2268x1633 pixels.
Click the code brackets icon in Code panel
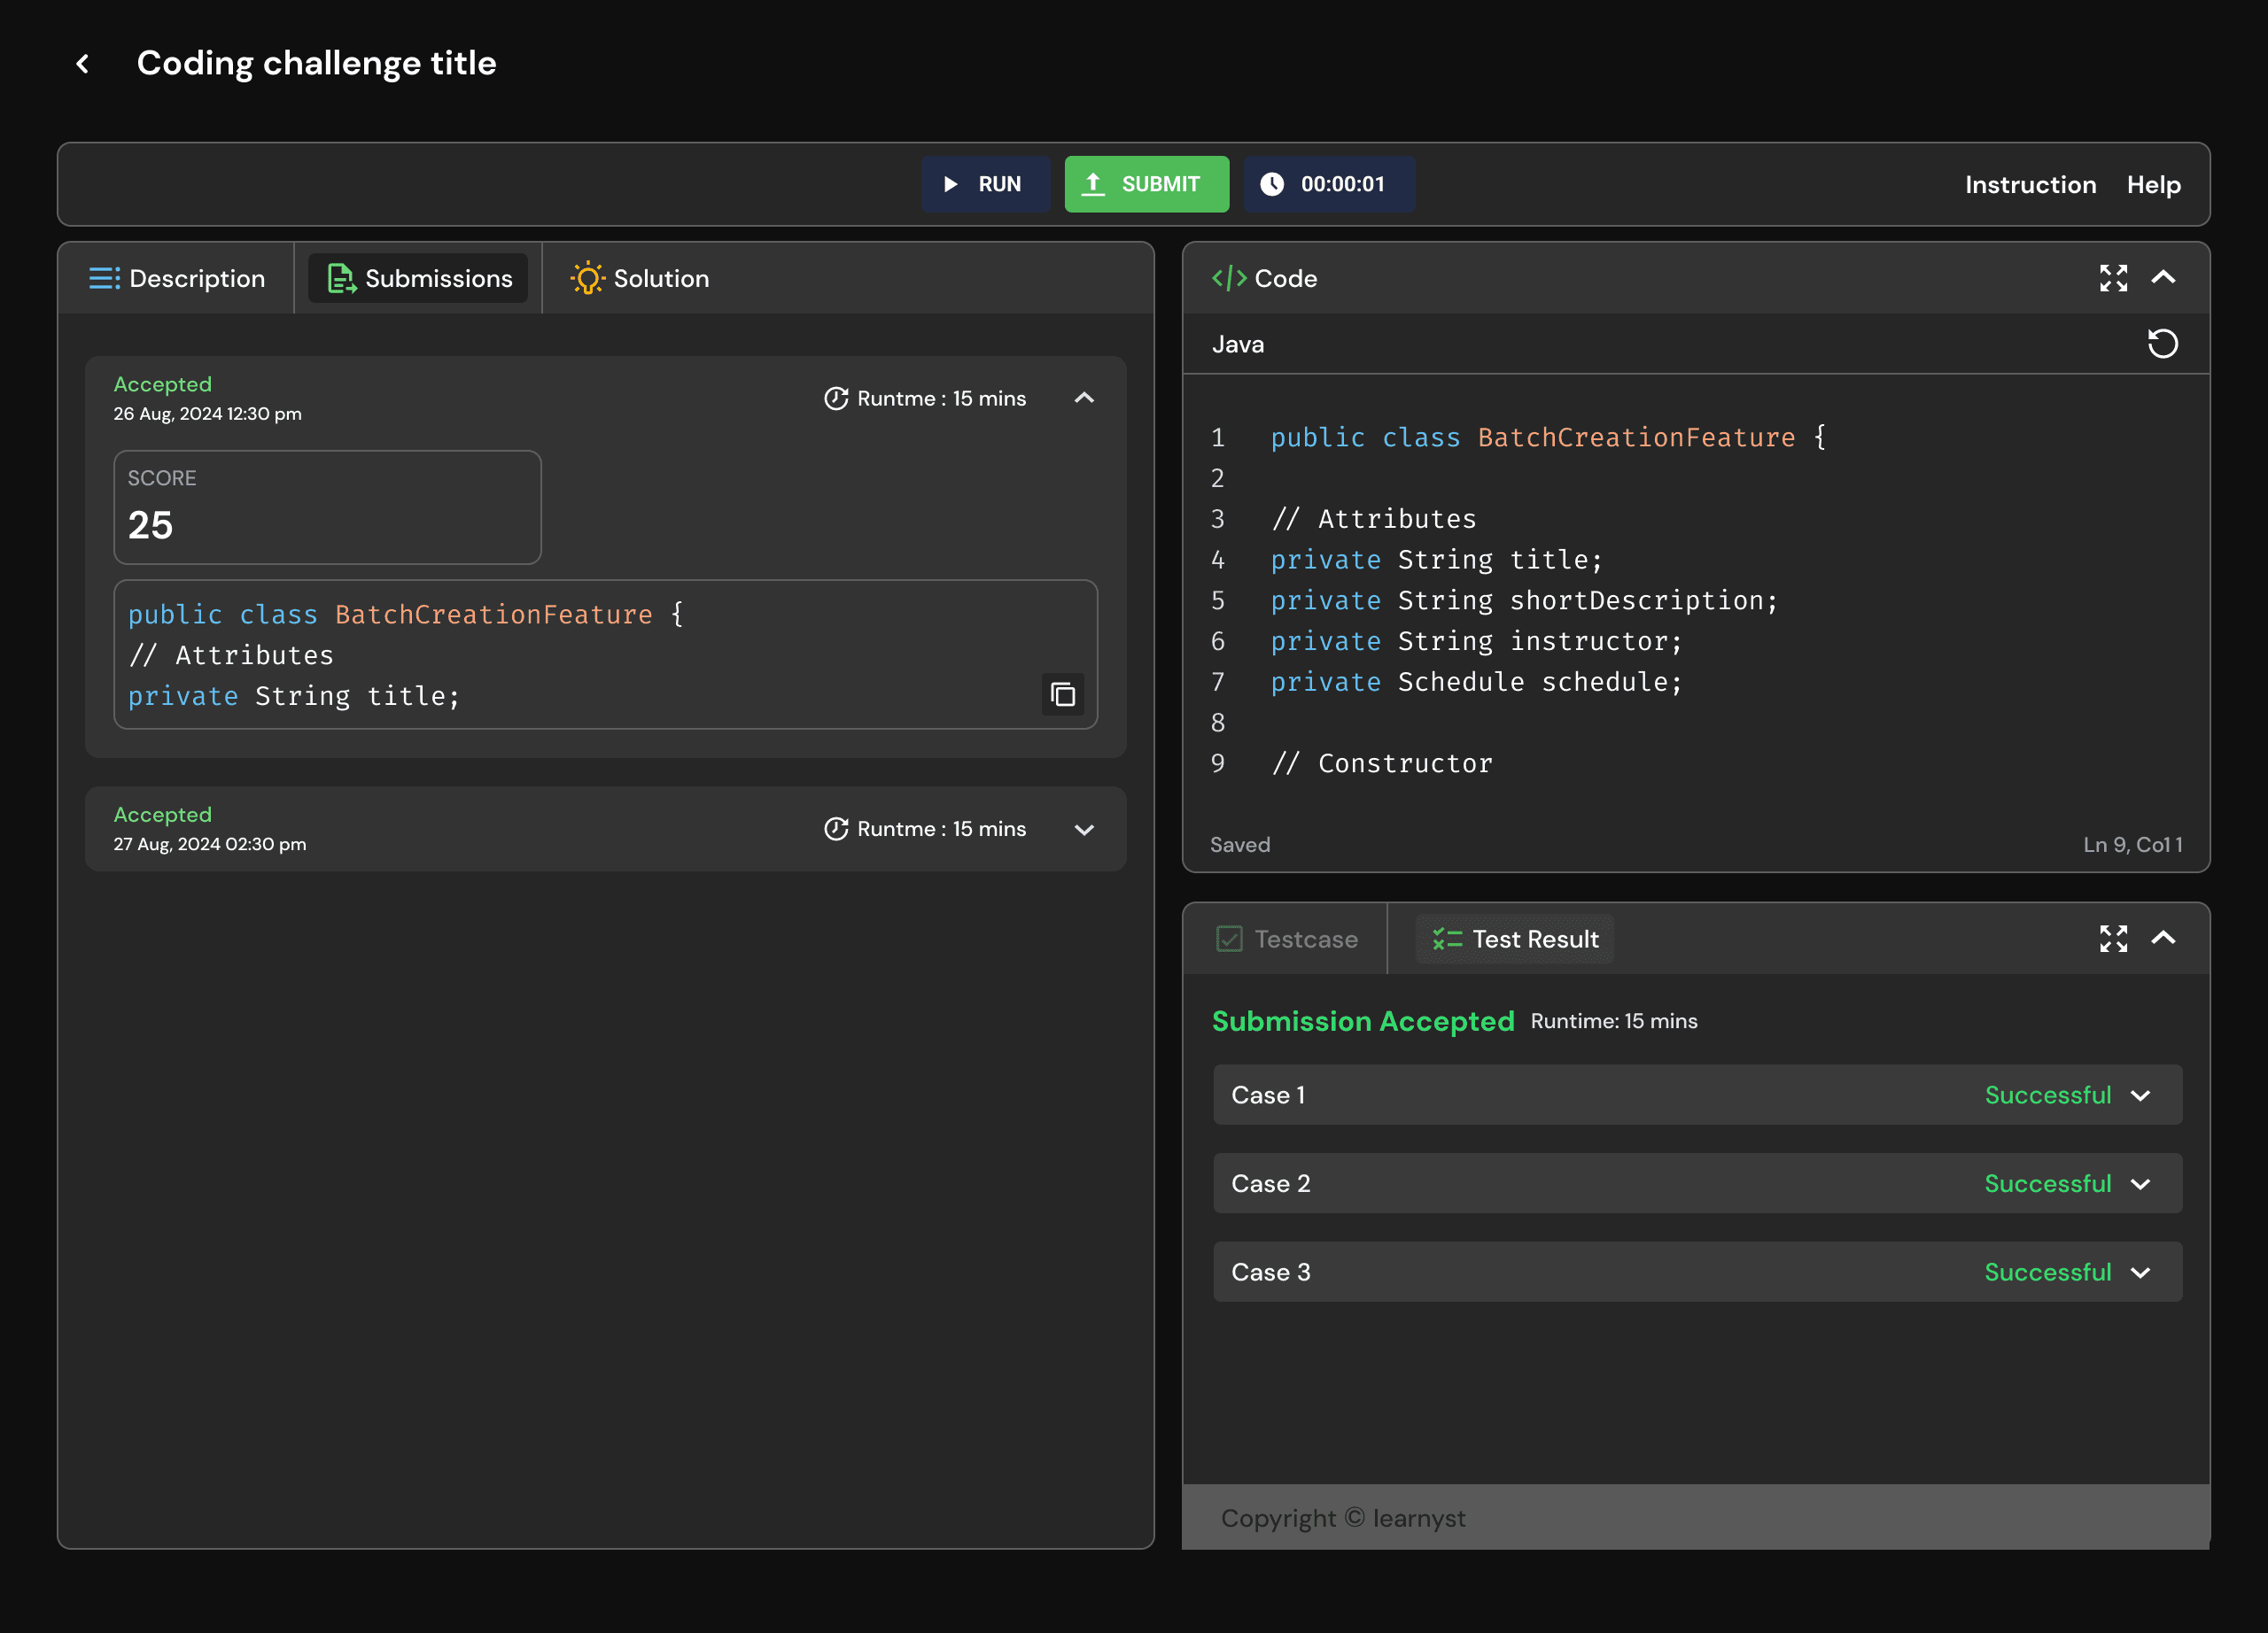tap(1228, 278)
